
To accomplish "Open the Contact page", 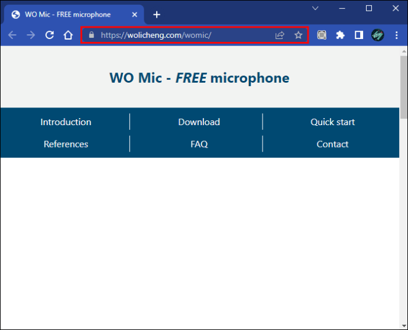I will (x=332, y=144).
